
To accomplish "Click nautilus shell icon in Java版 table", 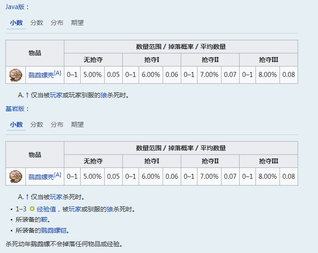I will point(15,75).
